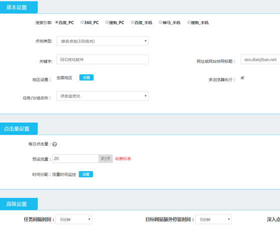The height and width of the screenshot is (226, 280).
Task: Open the 任务间隔时间 dropdown
Action: click(74, 220)
